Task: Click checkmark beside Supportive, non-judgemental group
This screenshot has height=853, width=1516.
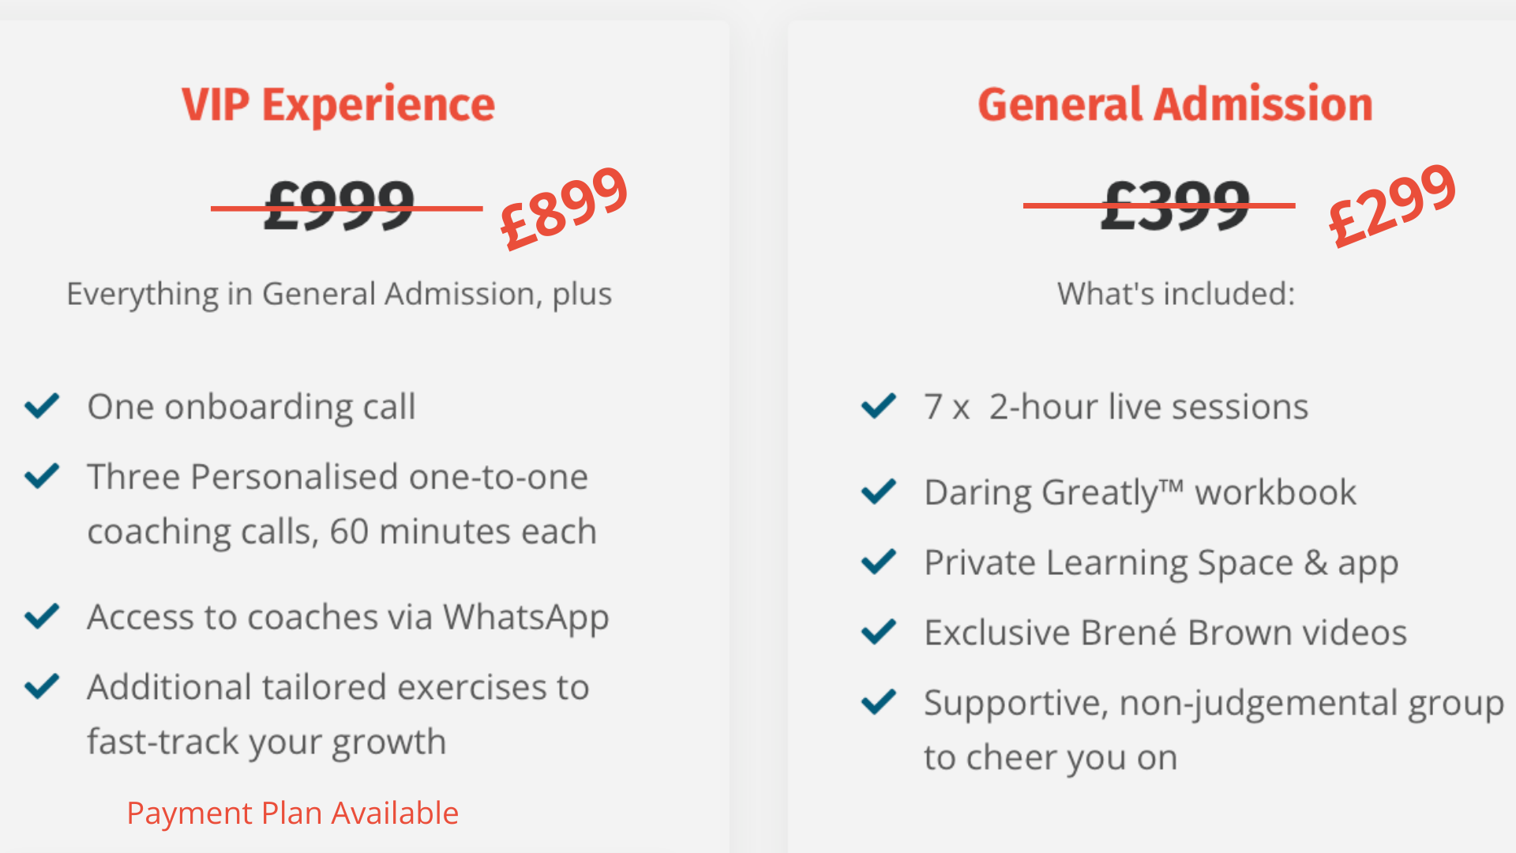Action: pyautogui.click(x=879, y=701)
